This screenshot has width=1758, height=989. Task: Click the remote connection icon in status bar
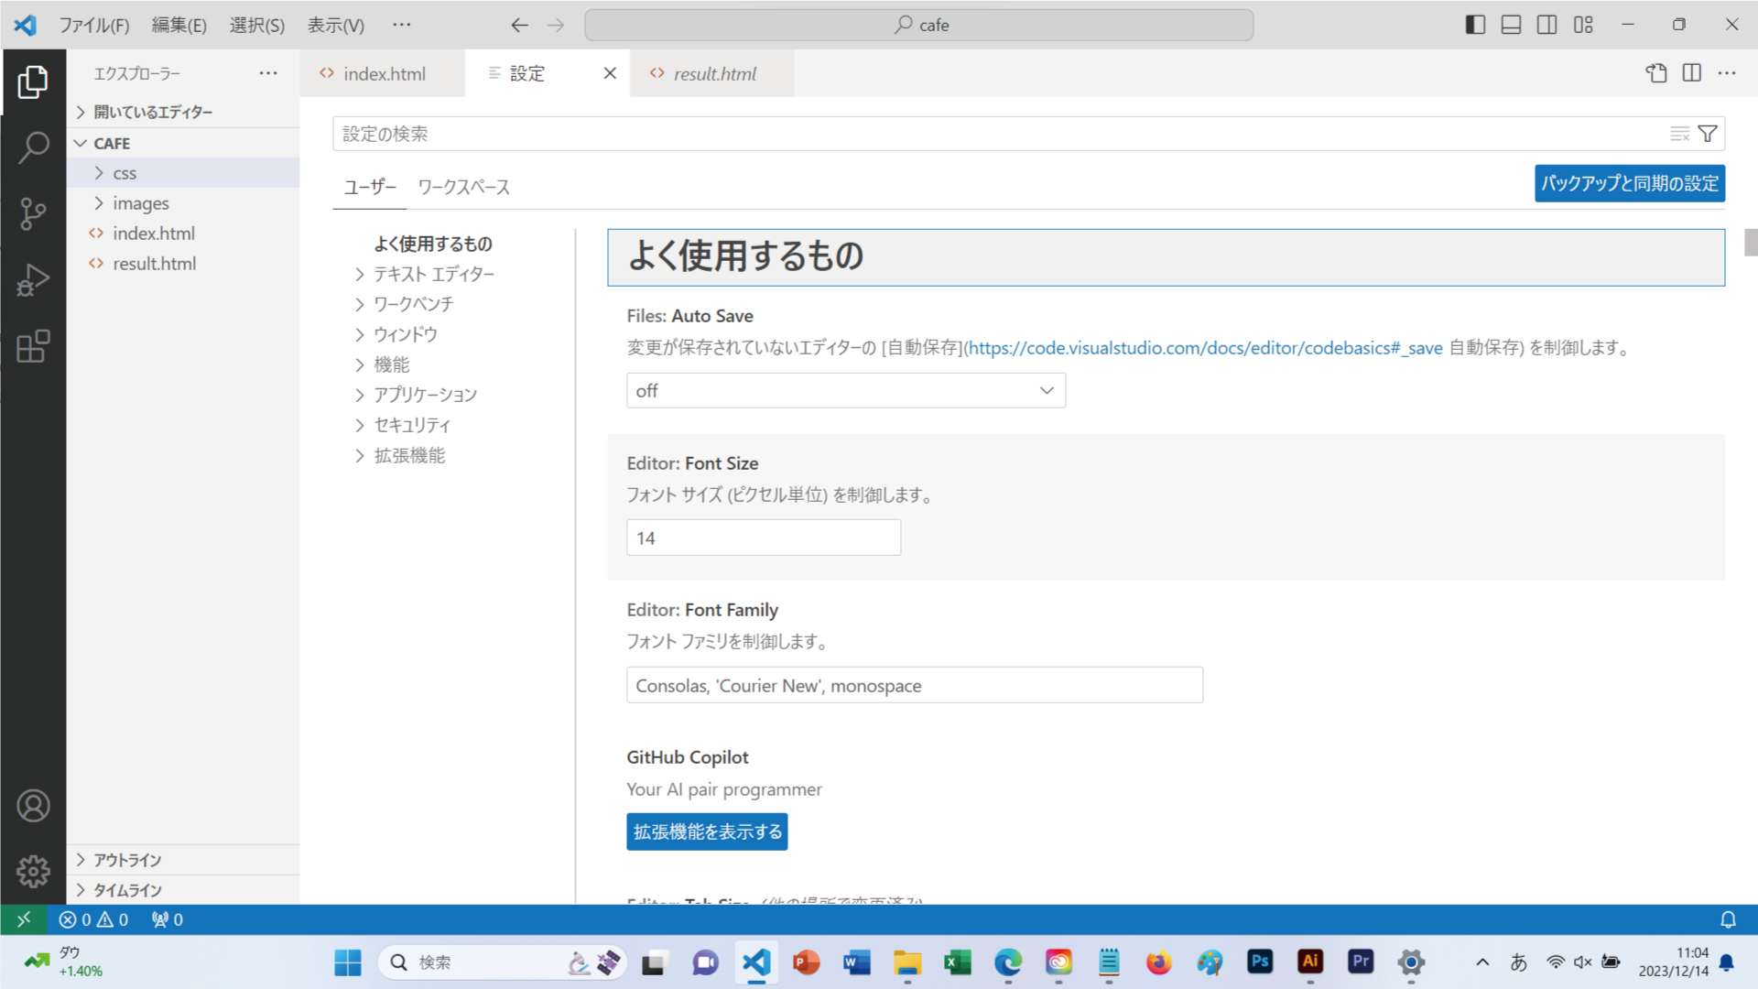[23, 919]
